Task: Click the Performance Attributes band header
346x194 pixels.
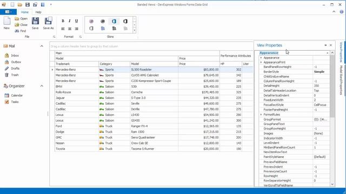Action: coord(236,56)
